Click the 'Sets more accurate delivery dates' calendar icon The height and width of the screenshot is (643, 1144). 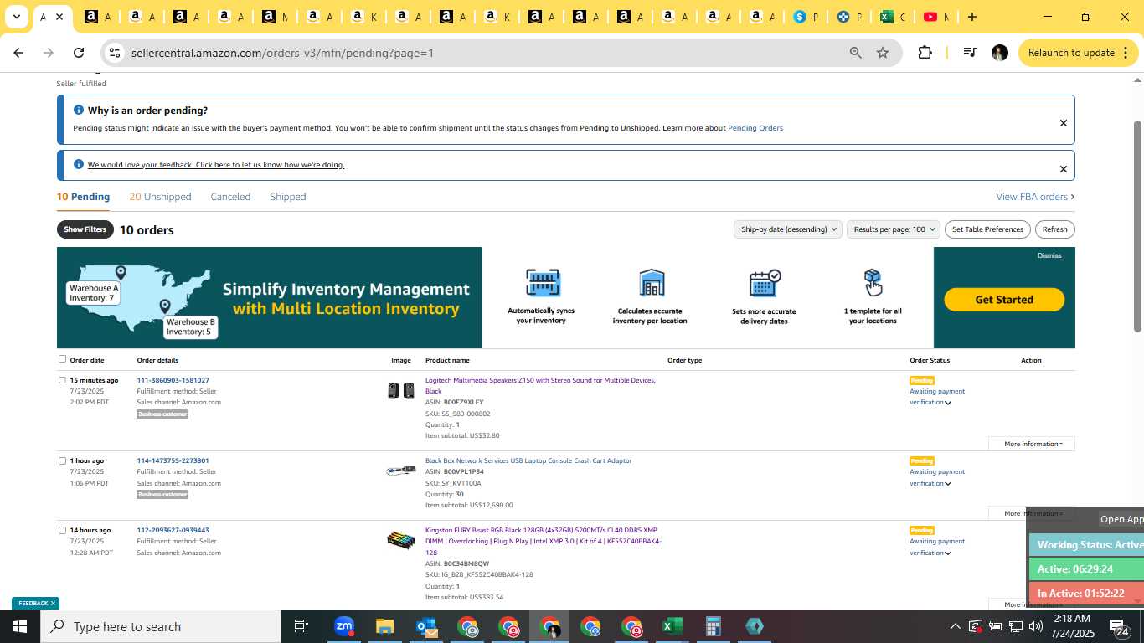pos(764,283)
